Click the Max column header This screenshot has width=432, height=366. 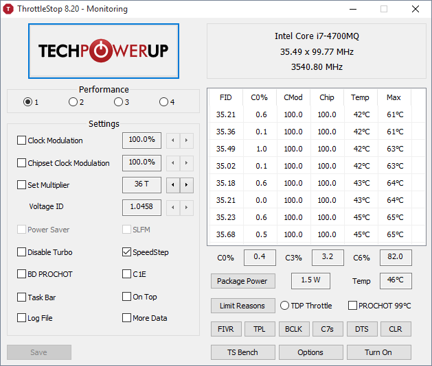point(394,97)
